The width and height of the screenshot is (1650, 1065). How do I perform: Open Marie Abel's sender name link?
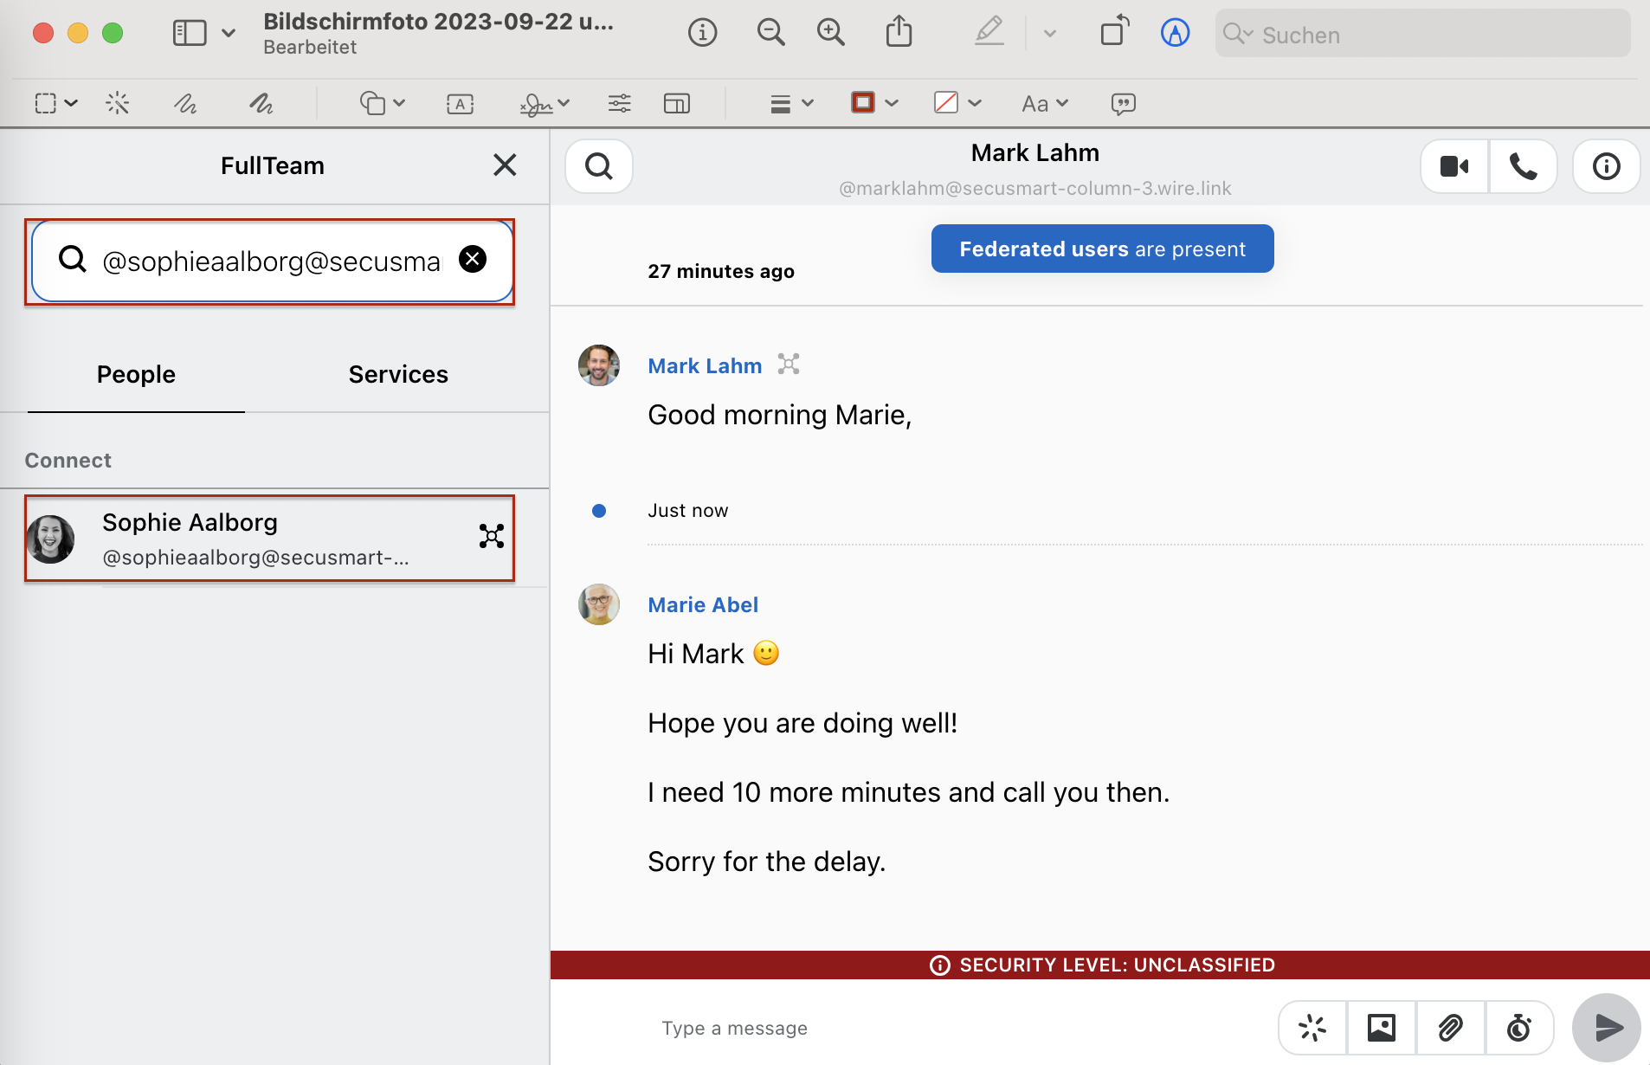pyautogui.click(x=703, y=604)
